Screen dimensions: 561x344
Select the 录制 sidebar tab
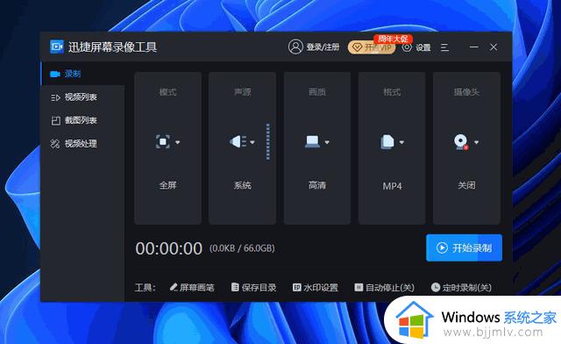pyautogui.click(x=83, y=74)
